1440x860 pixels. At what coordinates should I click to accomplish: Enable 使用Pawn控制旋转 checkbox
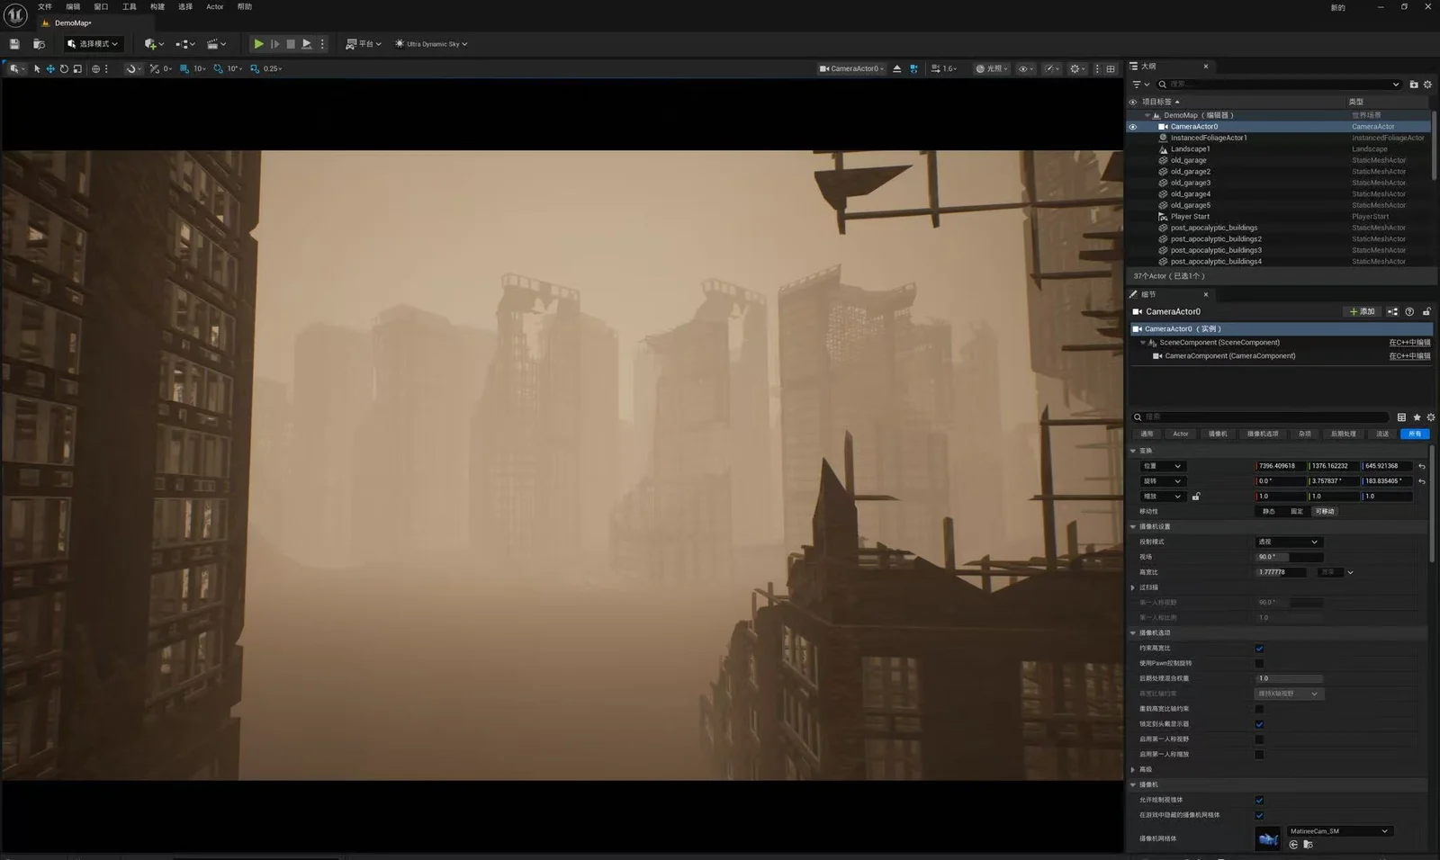tap(1259, 664)
